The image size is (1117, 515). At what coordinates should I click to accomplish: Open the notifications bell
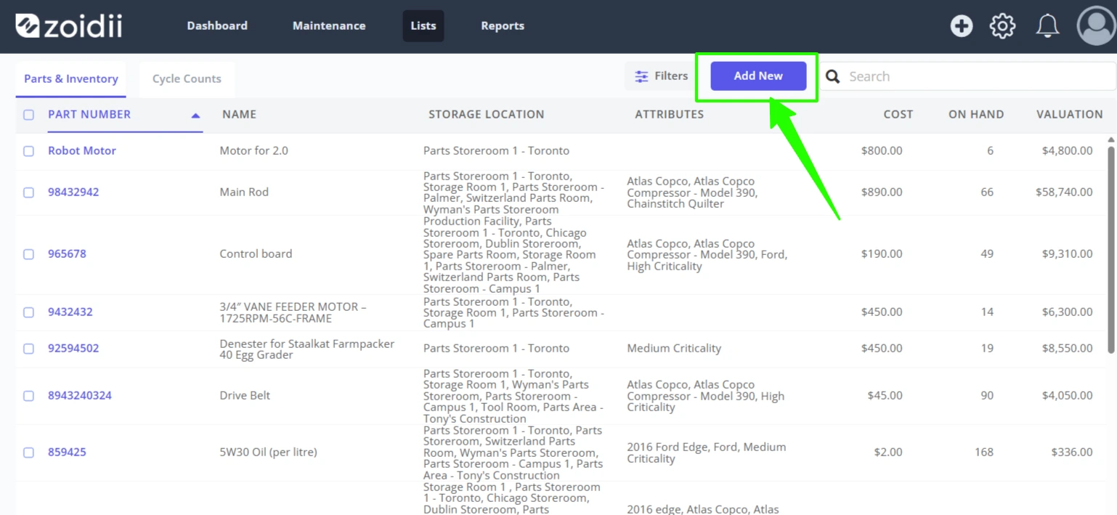click(x=1047, y=26)
